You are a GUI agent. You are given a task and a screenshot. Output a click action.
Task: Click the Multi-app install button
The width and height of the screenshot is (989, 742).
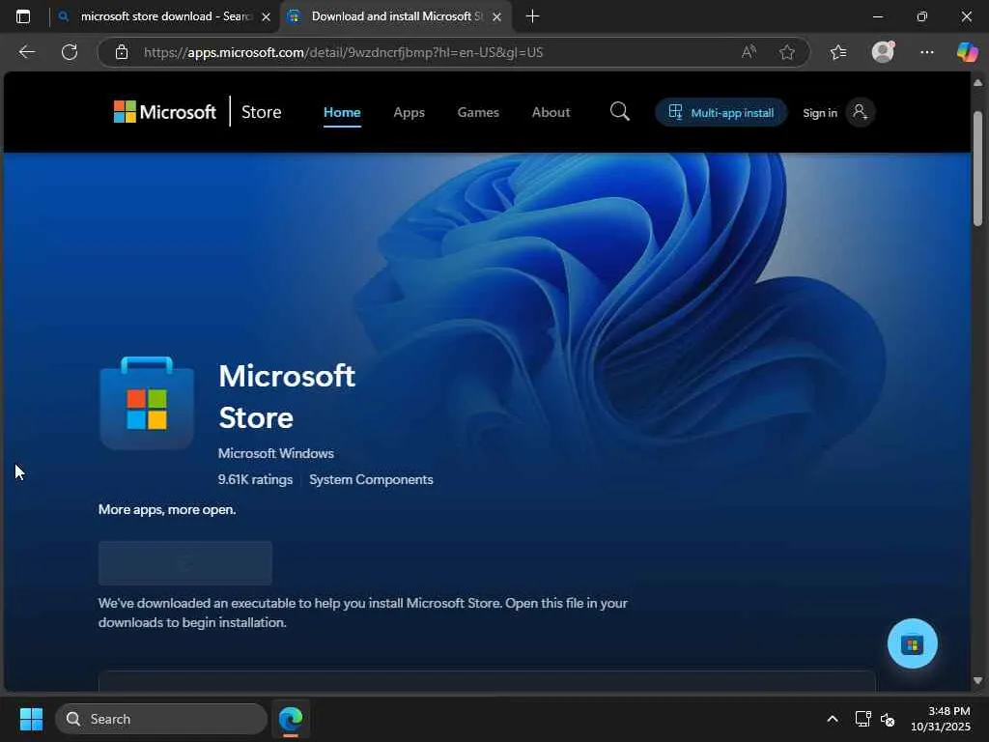(x=721, y=112)
